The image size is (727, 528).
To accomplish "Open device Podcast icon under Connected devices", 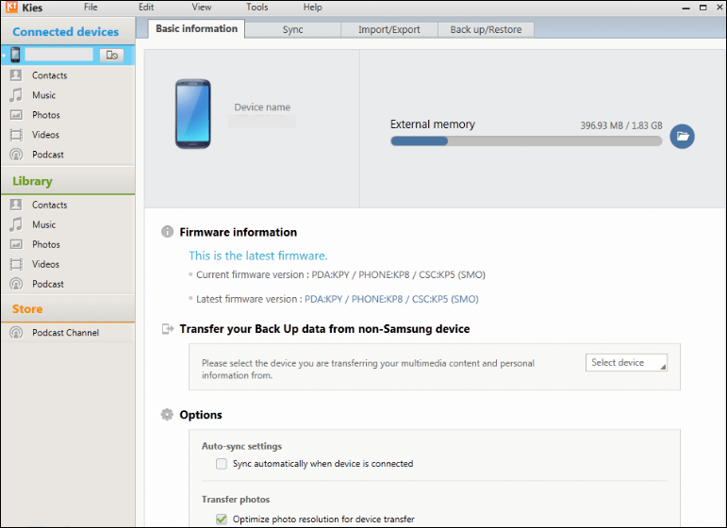I will pos(16,155).
